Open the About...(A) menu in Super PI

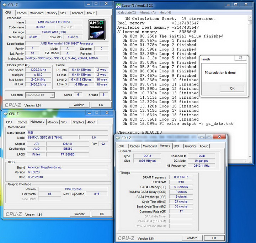click(x=148, y=13)
